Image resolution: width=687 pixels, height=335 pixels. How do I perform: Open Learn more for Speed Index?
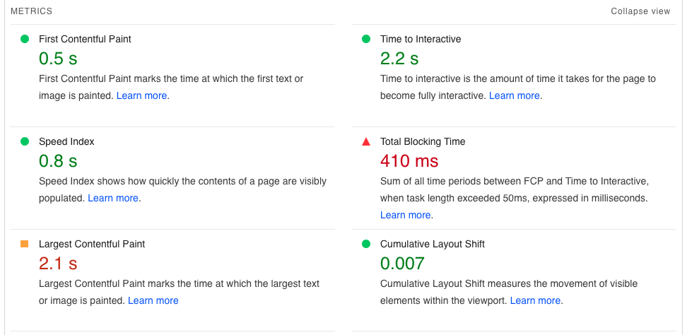click(113, 198)
